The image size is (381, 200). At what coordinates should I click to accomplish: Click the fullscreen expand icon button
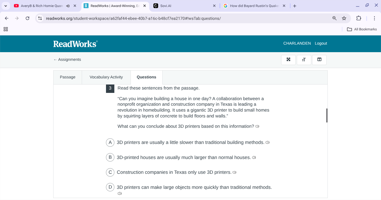[x=288, y=60]
